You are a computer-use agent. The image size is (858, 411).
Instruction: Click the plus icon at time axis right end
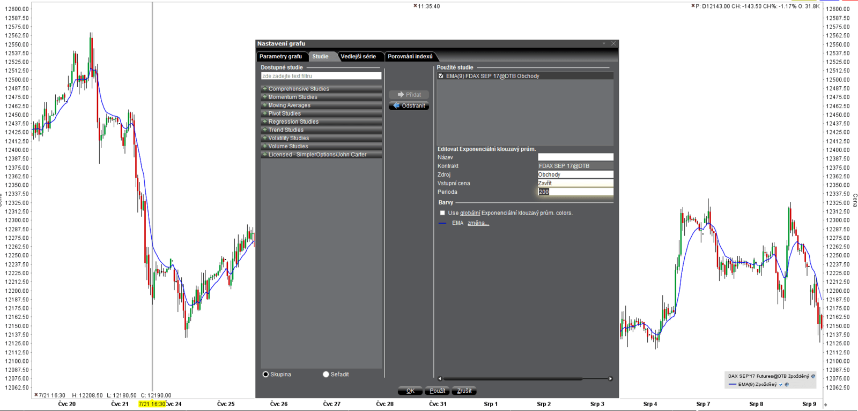pos(825,405)
